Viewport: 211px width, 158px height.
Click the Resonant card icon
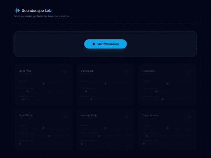point(189,72)
